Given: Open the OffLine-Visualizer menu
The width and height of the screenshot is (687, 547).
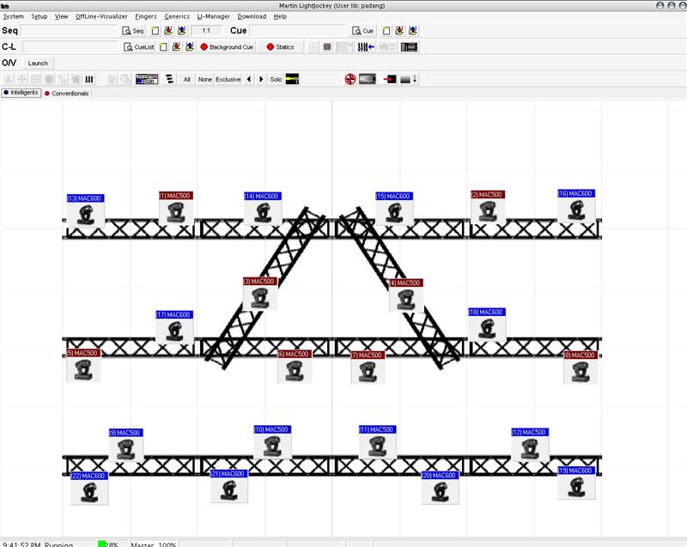Looking at the screenshot, I should (101, 16).
